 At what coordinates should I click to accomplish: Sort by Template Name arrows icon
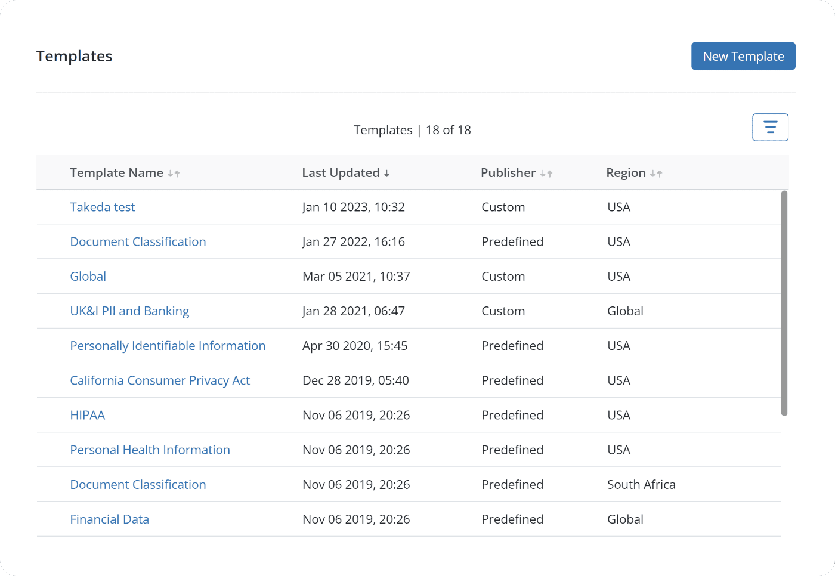tap(174, 174)
